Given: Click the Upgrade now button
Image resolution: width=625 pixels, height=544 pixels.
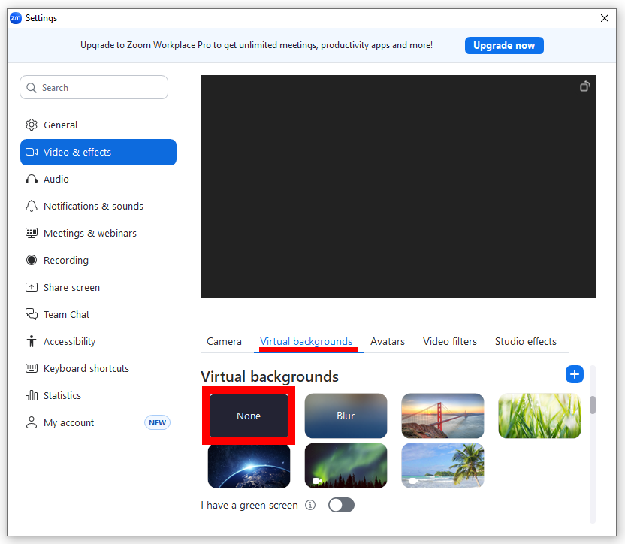Looking at the screenshot, I should (504, 45).
